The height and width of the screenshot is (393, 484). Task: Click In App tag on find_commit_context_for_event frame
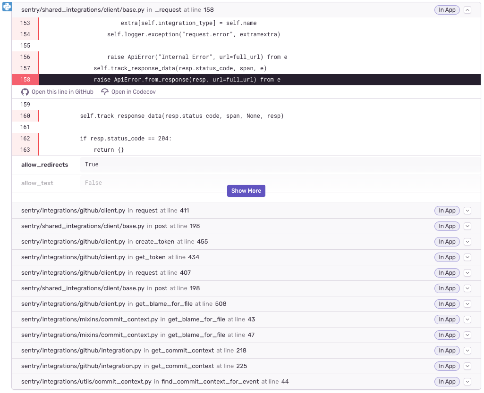point(447,382)
